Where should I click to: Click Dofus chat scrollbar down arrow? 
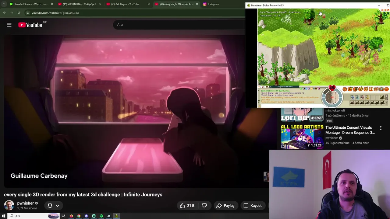point(258,102)
